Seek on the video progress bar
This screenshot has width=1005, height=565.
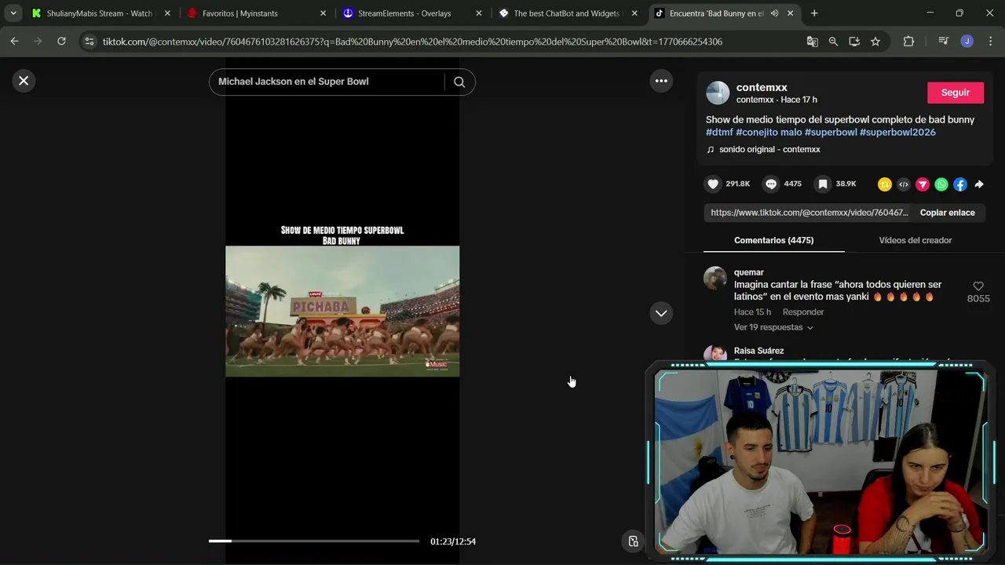tap(314, 541)
